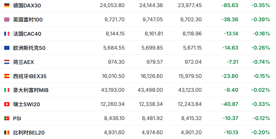
Task: Click the Spanish flag icon
Action: [7, 76]
